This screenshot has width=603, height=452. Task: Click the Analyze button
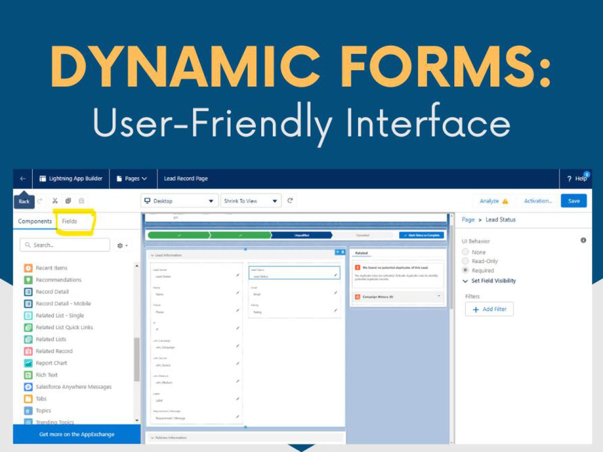[493, 201]
